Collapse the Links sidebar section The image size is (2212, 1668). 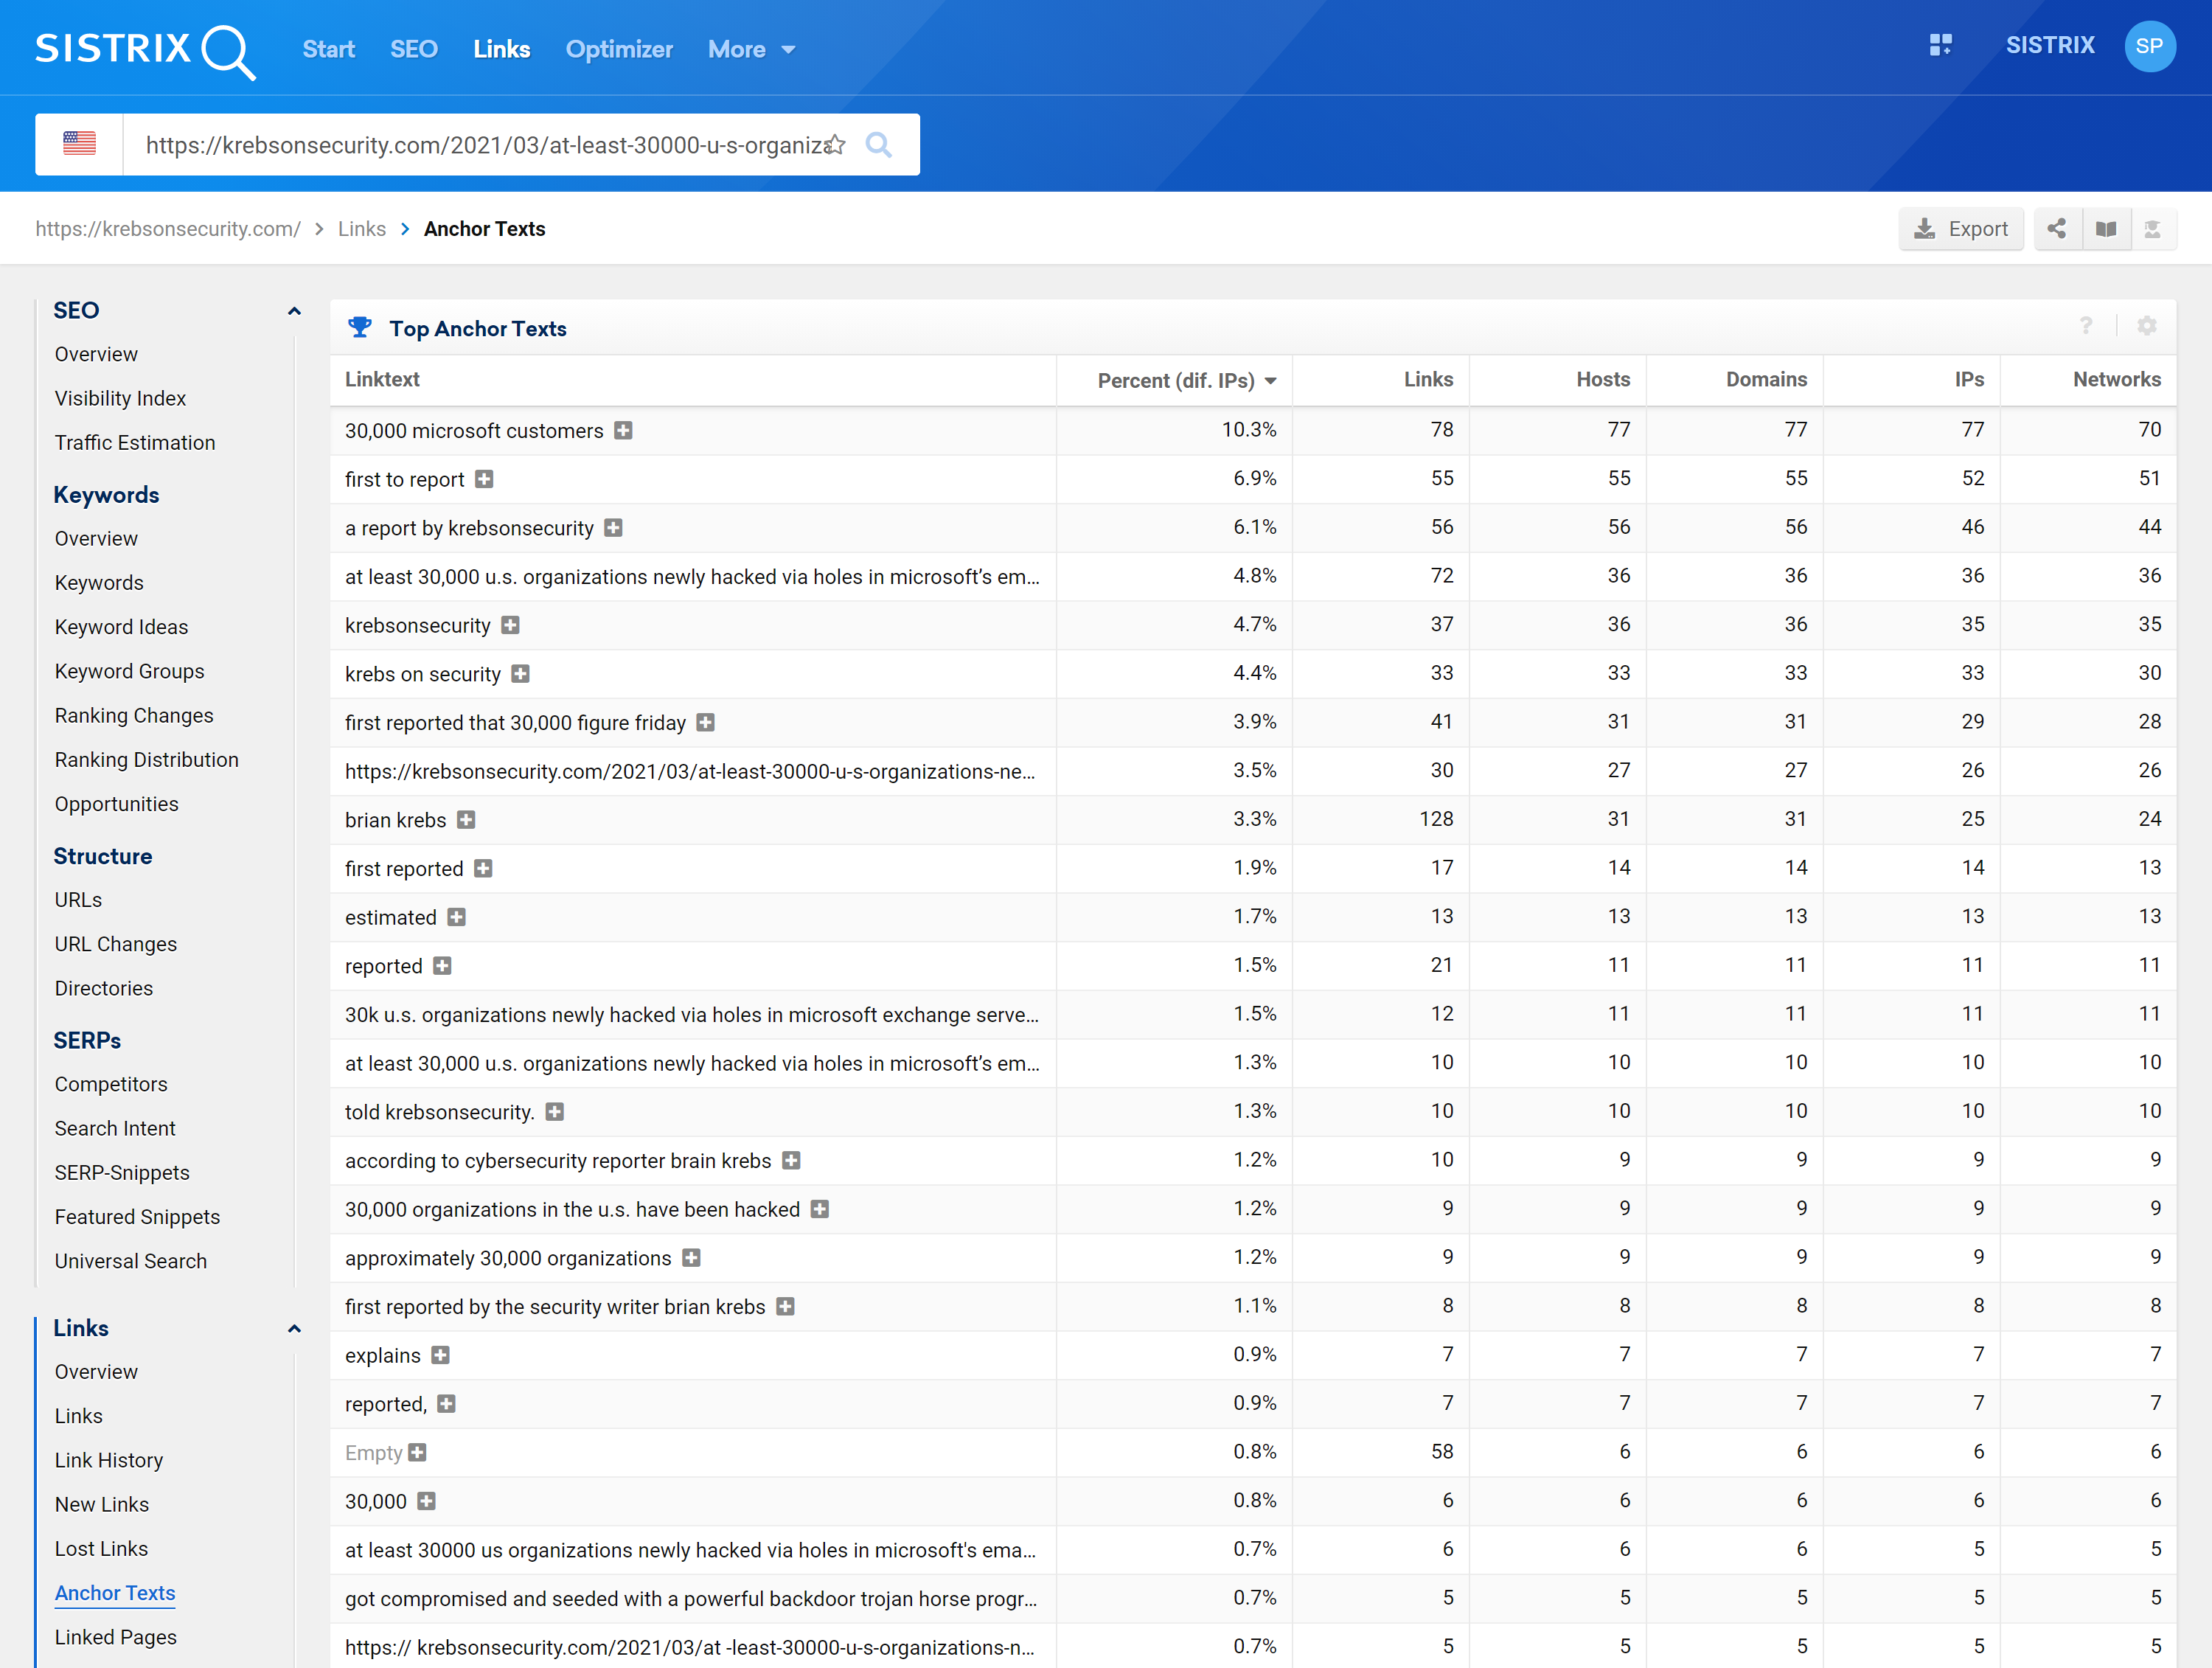point(294,1329)
